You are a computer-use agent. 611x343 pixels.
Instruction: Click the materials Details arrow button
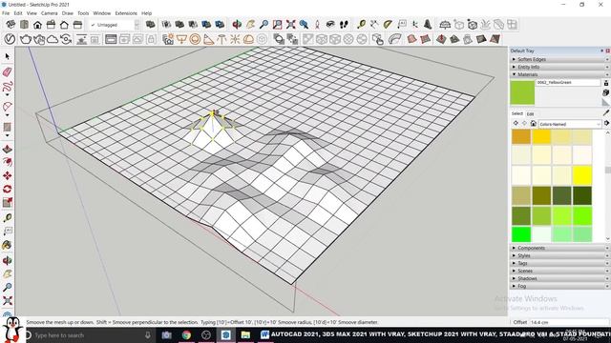tap(606, 123)
